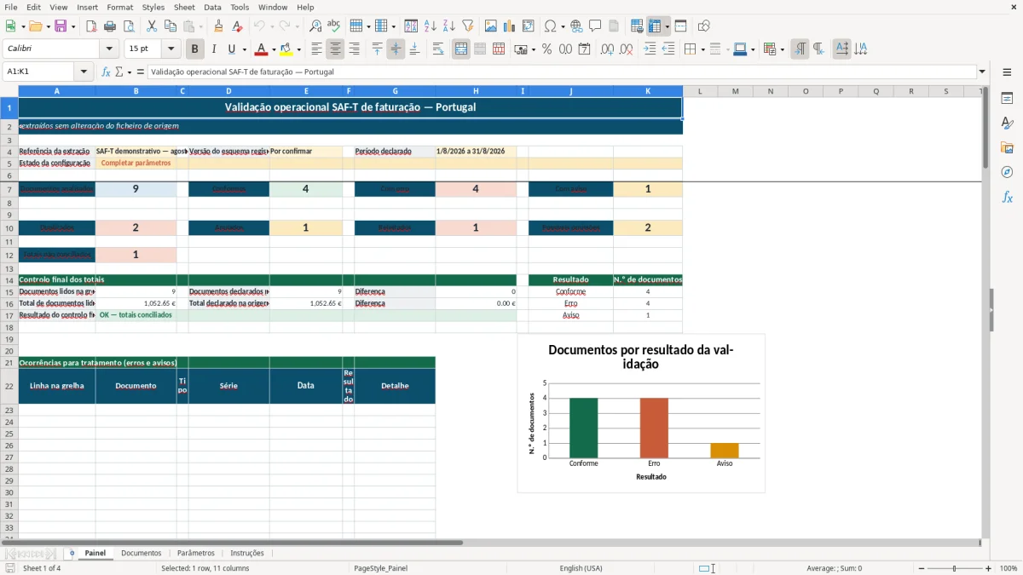Select row 7 header
Screen dimensions: 1023x575
coord(9,189)
